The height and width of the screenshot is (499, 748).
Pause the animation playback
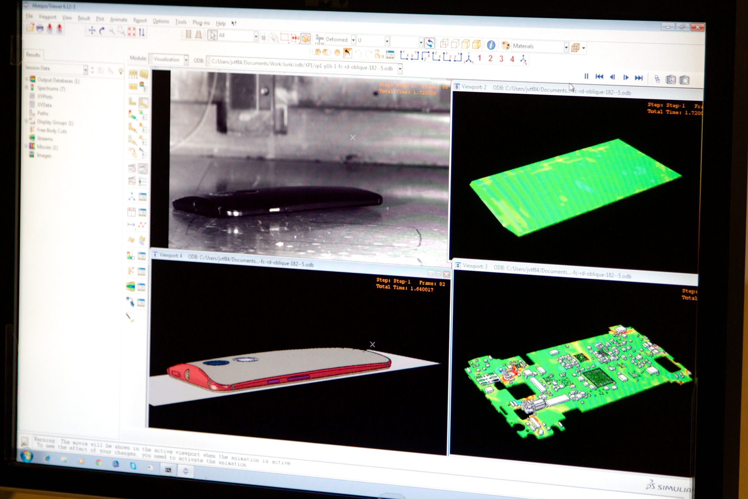tap(586, 76)
